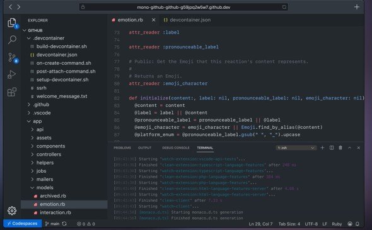Open on-create-command.sh file

click(x=64, y=63)
